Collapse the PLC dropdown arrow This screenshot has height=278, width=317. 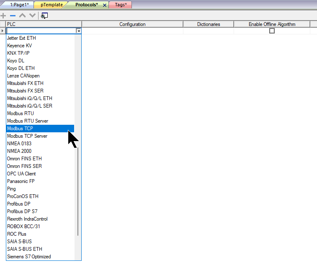click(x=78, y=31)
